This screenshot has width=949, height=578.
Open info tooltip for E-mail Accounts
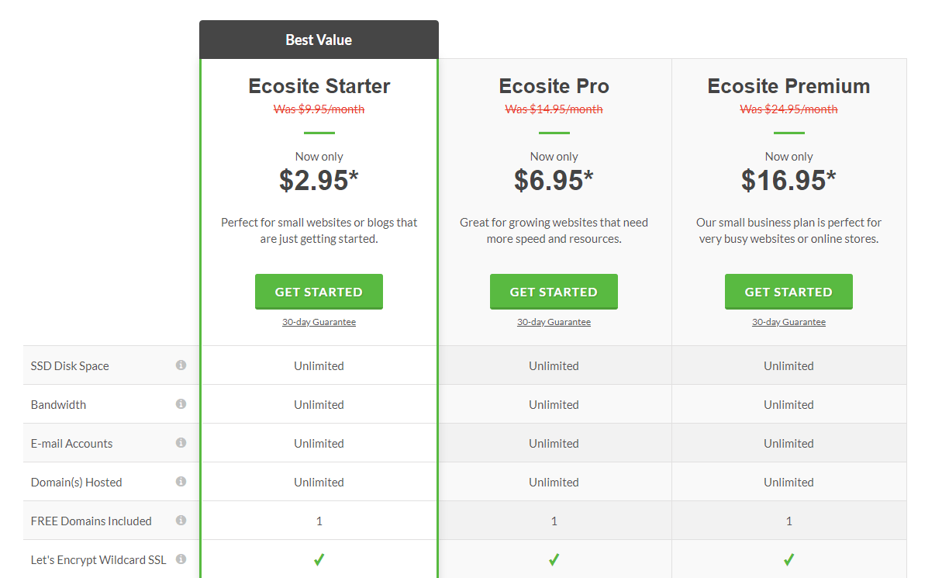click(181, 442)
